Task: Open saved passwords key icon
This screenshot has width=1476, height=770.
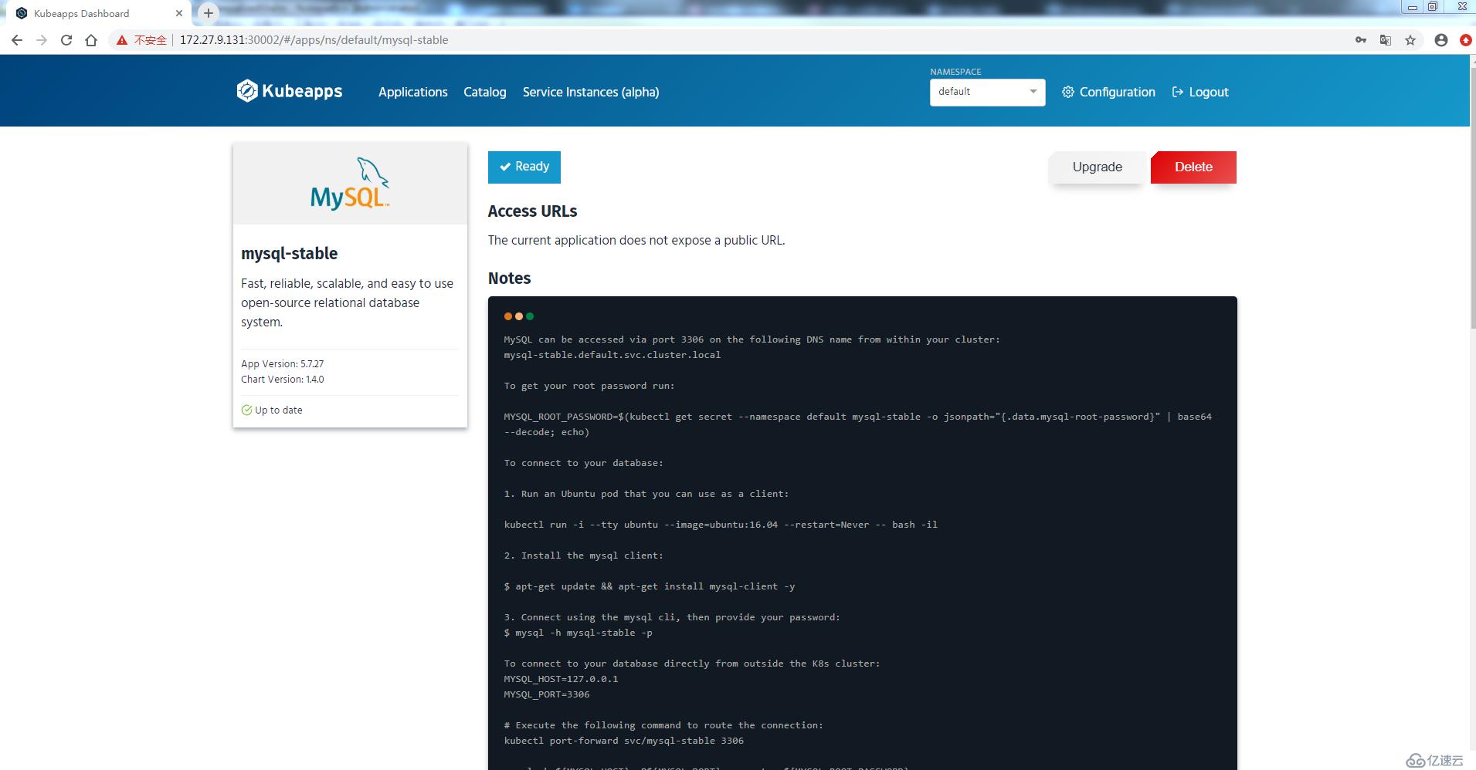Action: pos(1361,40)
